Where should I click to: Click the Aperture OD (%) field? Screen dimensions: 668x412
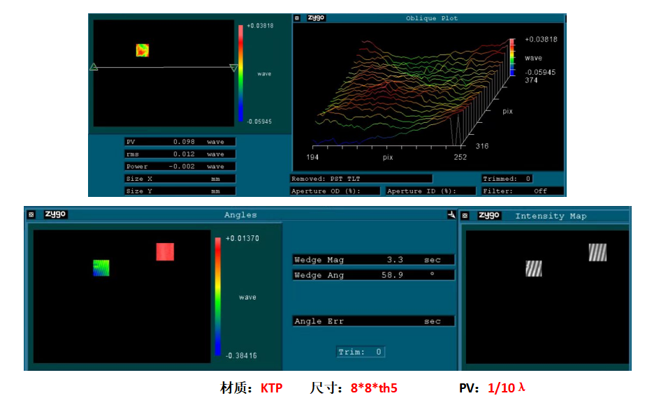point(335,191)
